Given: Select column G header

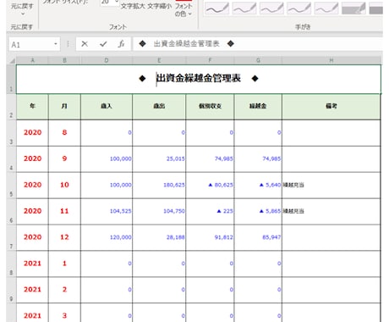Looking at the screenshot, I should 258,60.
